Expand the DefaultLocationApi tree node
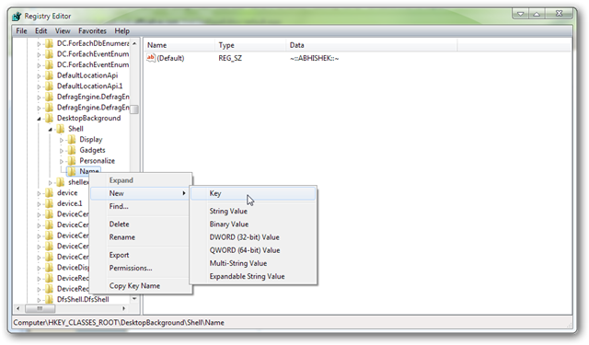 tap(39, 75)
